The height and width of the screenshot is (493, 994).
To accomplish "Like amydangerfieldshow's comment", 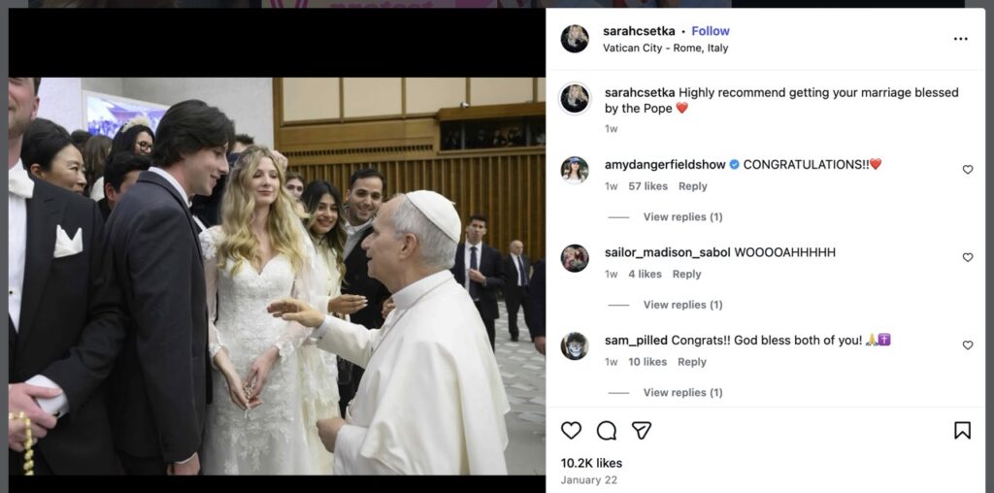I will (967, 170).
